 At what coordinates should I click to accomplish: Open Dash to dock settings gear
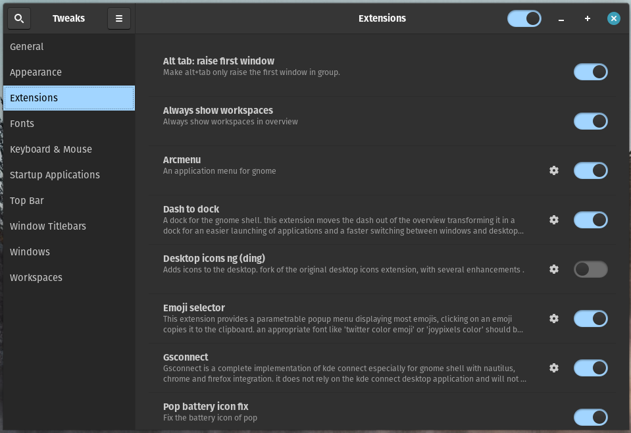[554, 220]
